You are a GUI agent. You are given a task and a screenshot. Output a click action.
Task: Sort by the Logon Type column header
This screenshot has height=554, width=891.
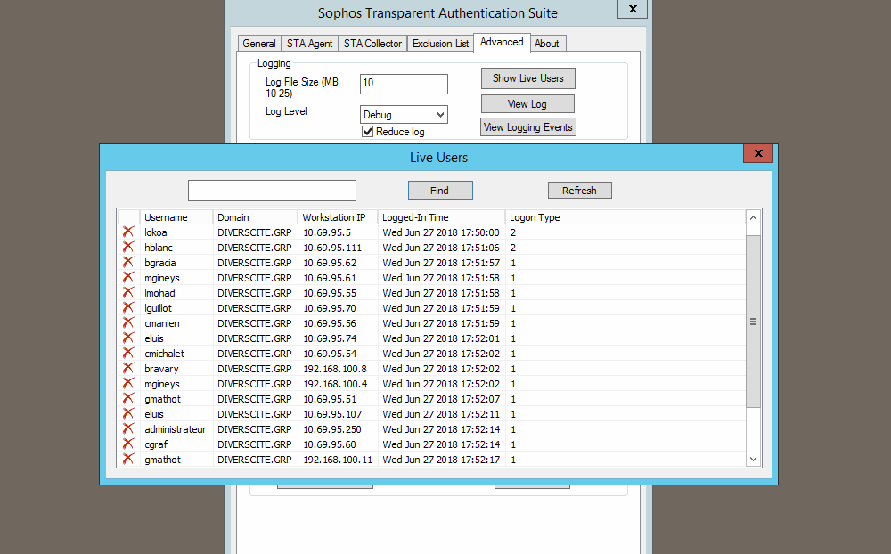click(625, 217)
